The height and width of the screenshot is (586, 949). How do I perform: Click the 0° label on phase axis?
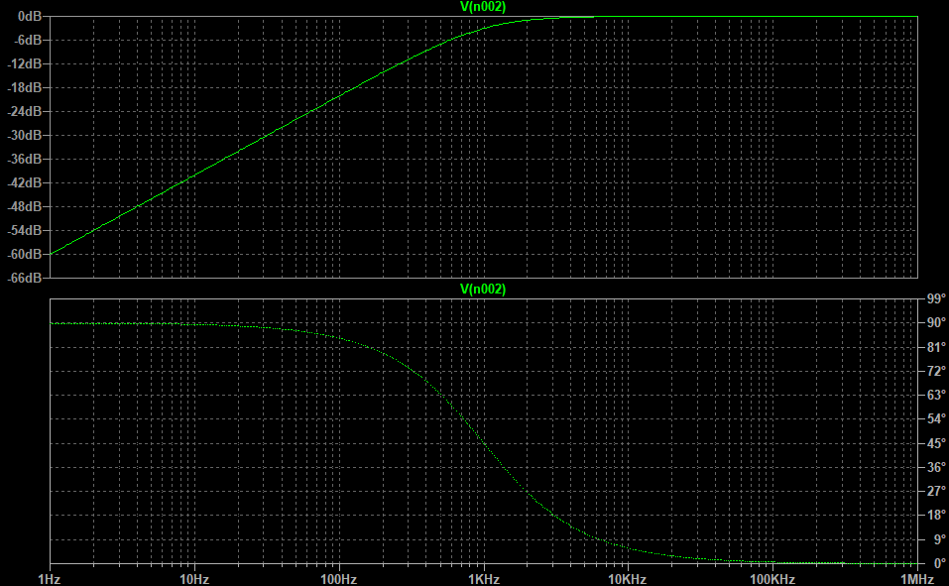coord(937,563)
